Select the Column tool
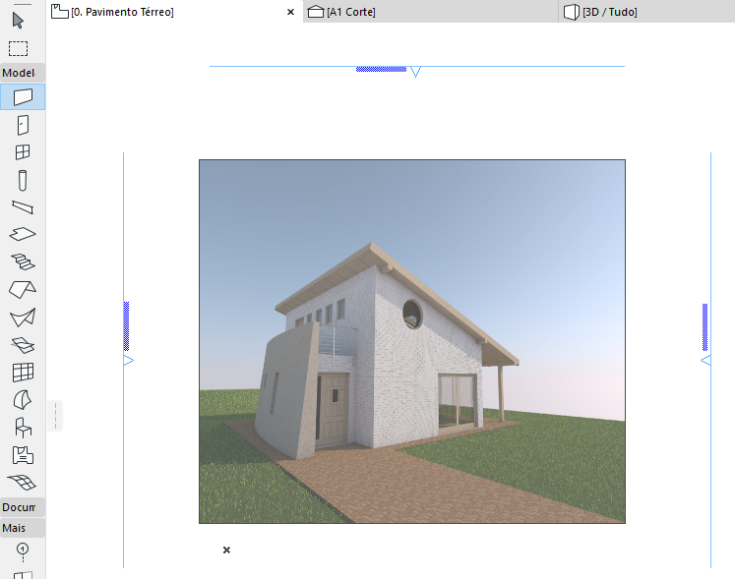 23,180
